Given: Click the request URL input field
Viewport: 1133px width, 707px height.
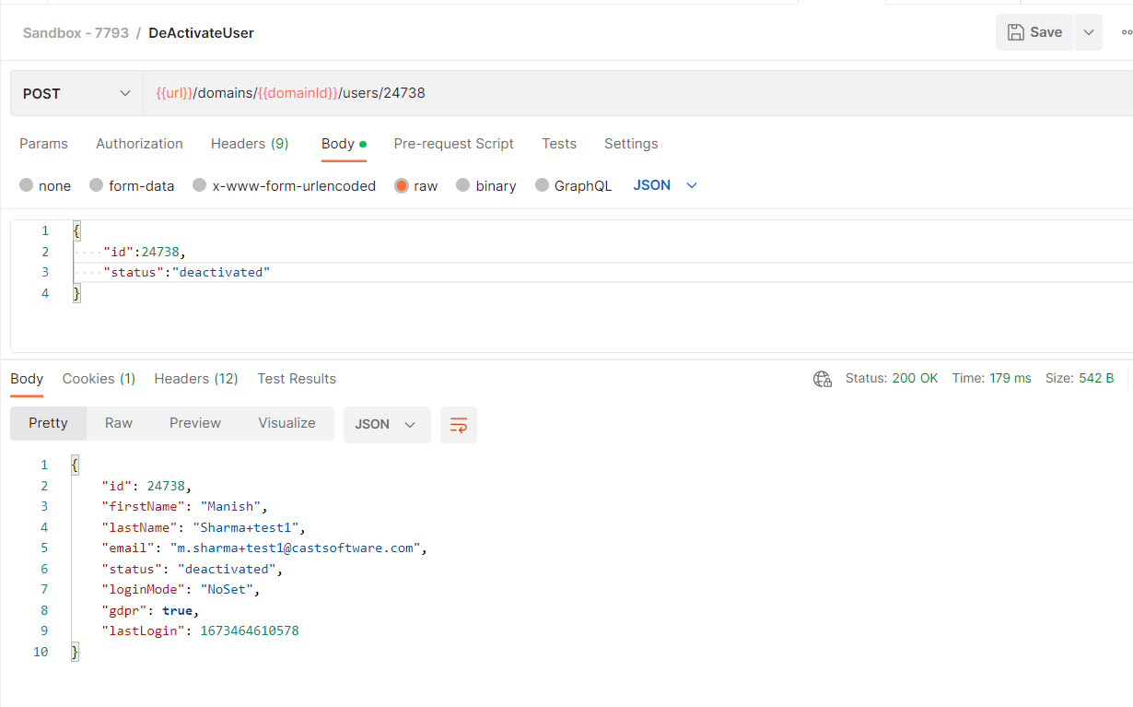Looking at the screenshot, I should [637, 94].
